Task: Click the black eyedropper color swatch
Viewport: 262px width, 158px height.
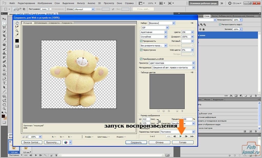Action: (x=17, y=41)
